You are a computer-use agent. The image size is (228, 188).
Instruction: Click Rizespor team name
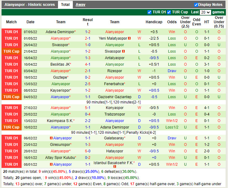(x=114, y=71)
